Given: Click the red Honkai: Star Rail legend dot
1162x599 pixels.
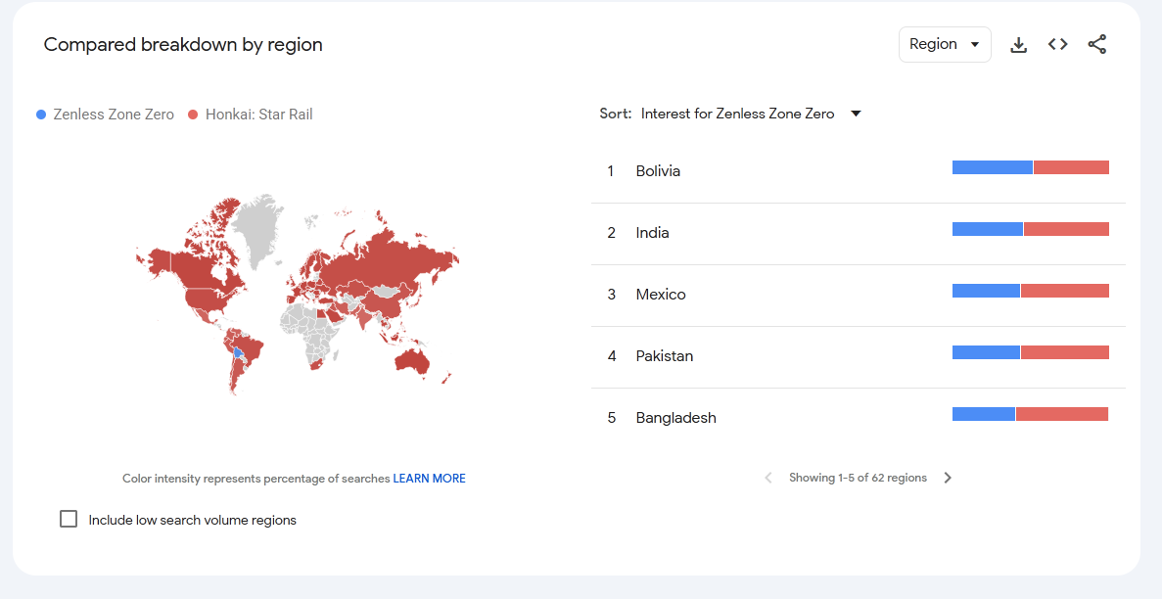Looking at the screenshot, I should pos(193,115).
